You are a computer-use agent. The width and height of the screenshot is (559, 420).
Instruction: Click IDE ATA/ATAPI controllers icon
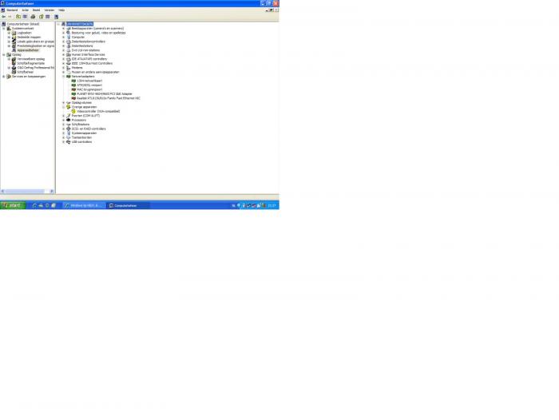(x=69, y=59)
